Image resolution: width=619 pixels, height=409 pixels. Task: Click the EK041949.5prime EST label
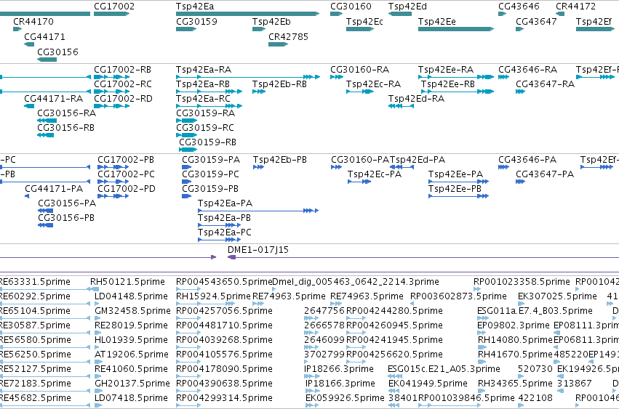coord(428,384)
